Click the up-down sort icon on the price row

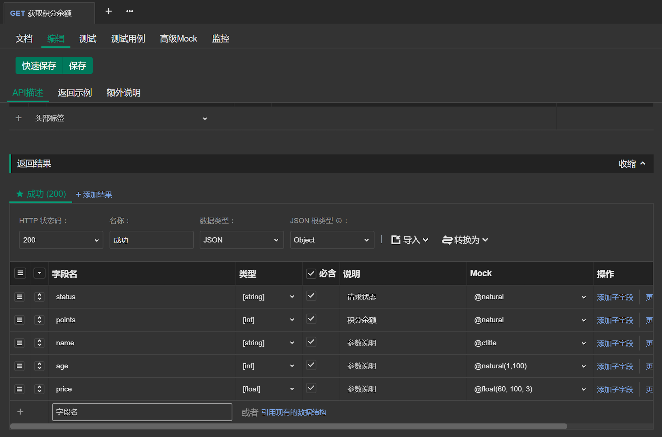pos(39,389)
